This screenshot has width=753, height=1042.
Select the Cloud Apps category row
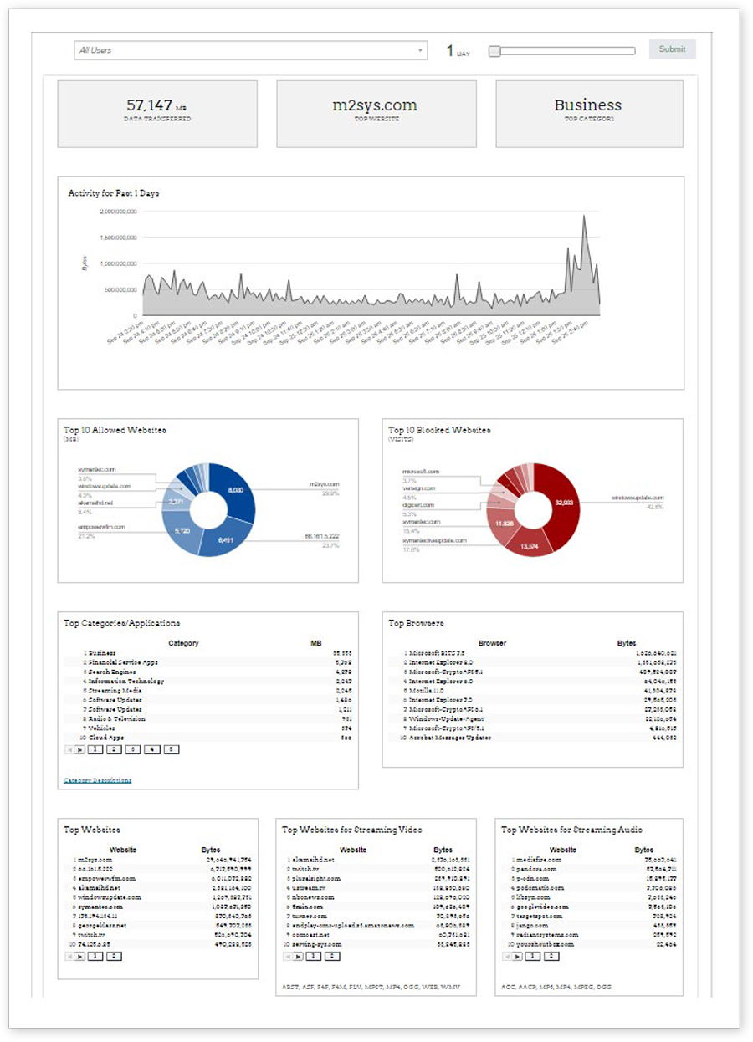(207, 738)
